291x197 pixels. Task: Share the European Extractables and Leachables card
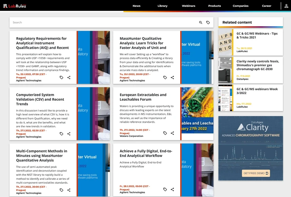(172, 133)
